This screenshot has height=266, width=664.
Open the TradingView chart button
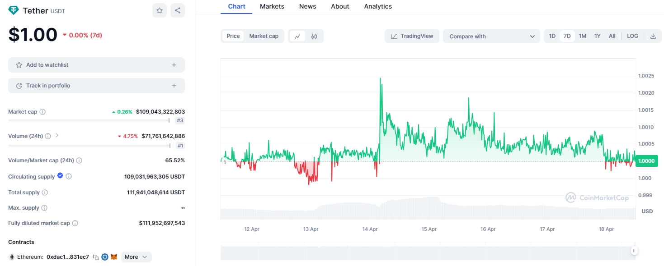[412, 36]
